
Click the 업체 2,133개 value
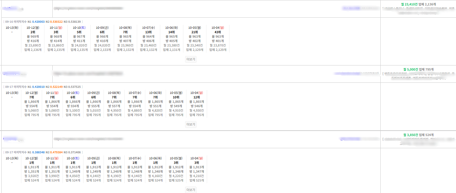tap(102, 50)
